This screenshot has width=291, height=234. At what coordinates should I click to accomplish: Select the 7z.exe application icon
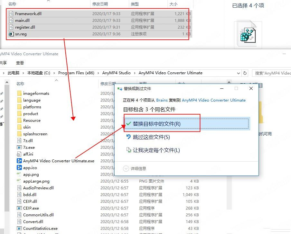point(19,147)
